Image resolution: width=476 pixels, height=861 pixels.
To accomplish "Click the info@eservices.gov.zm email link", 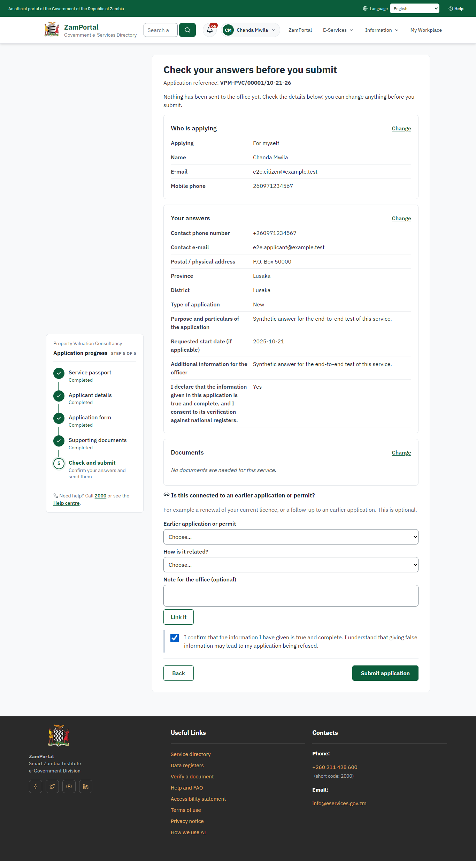I will (339, 803).
